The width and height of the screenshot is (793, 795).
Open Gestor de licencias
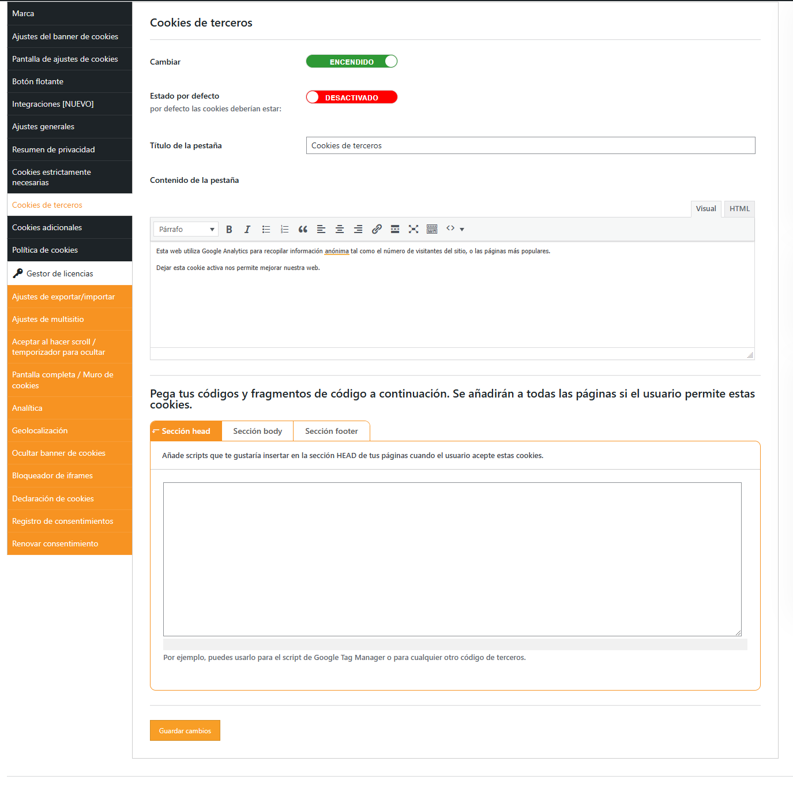pyautogui.click(x=70, y=273)
